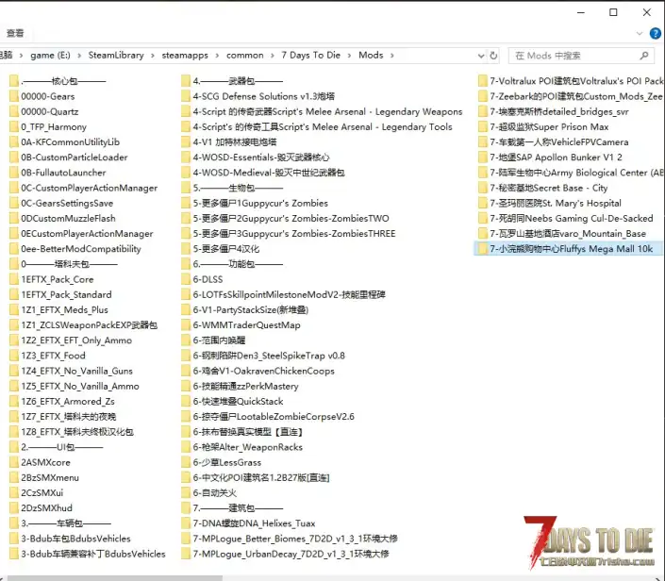Screen dimensions: 665x581
Task: Expand chevron after Mods in path
Action: click(392, 56)
